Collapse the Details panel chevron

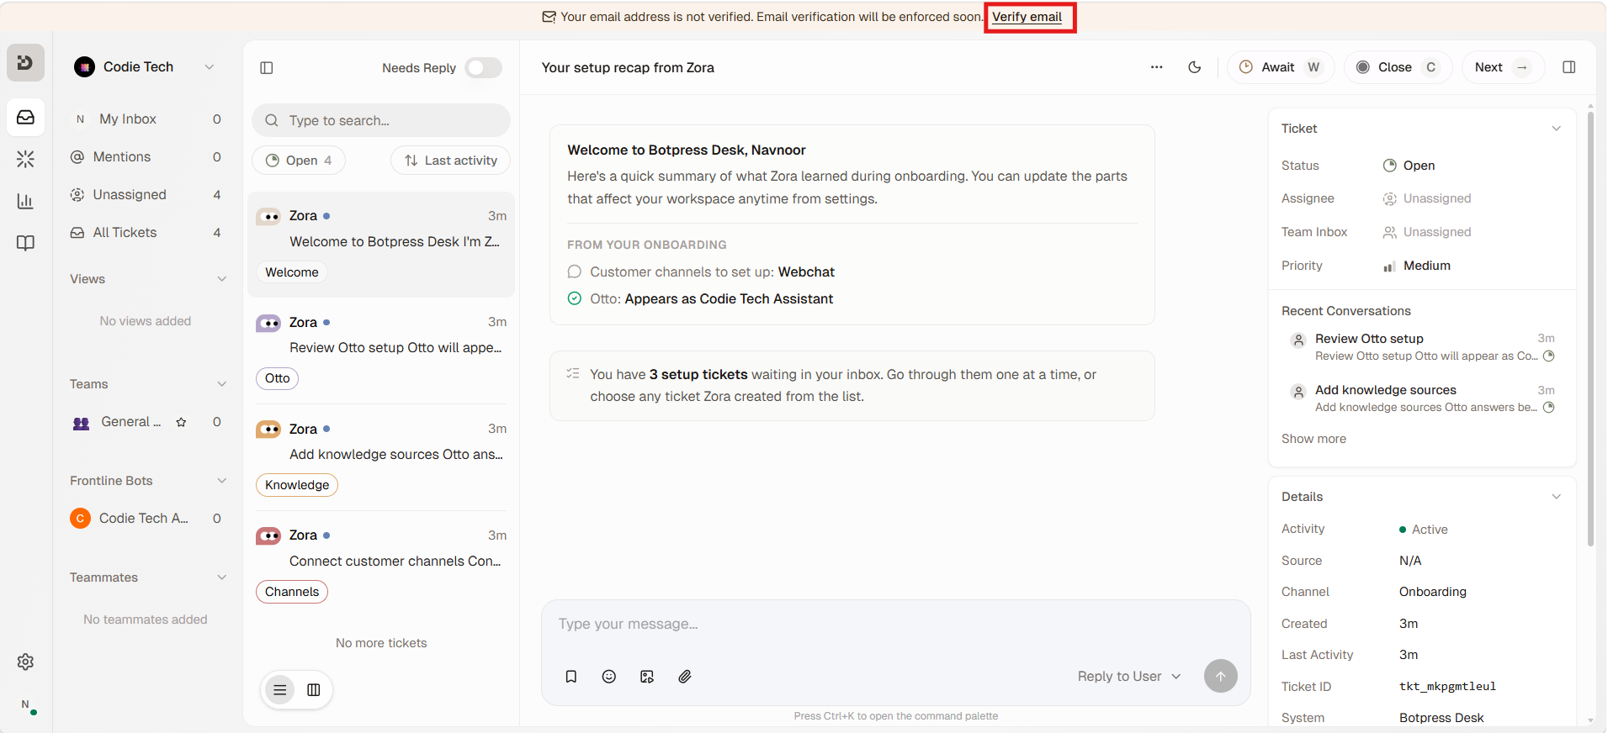(x=1557, y=497)
